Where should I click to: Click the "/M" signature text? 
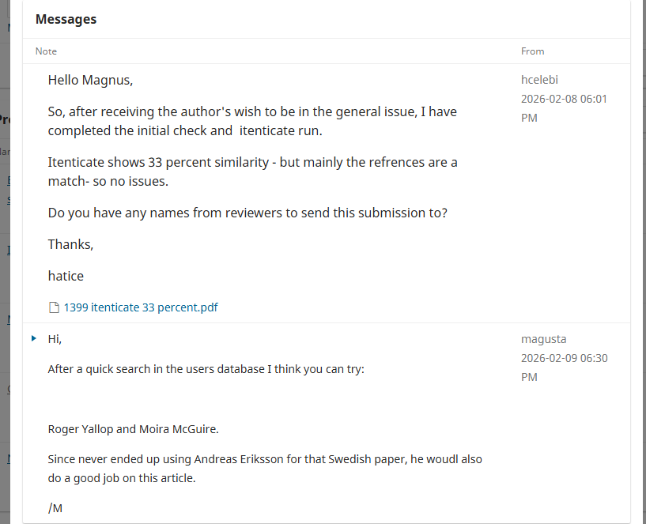55,507
